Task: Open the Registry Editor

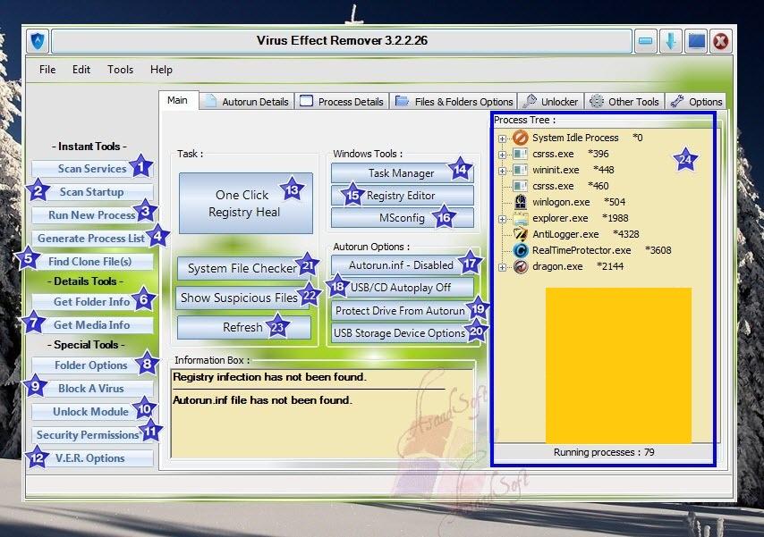Action: point(402,196)
